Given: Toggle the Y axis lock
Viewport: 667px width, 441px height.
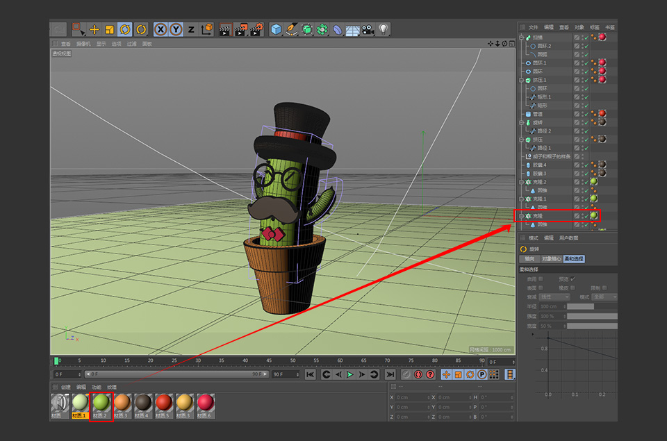Looking at the screenshot, I should 174,29.
